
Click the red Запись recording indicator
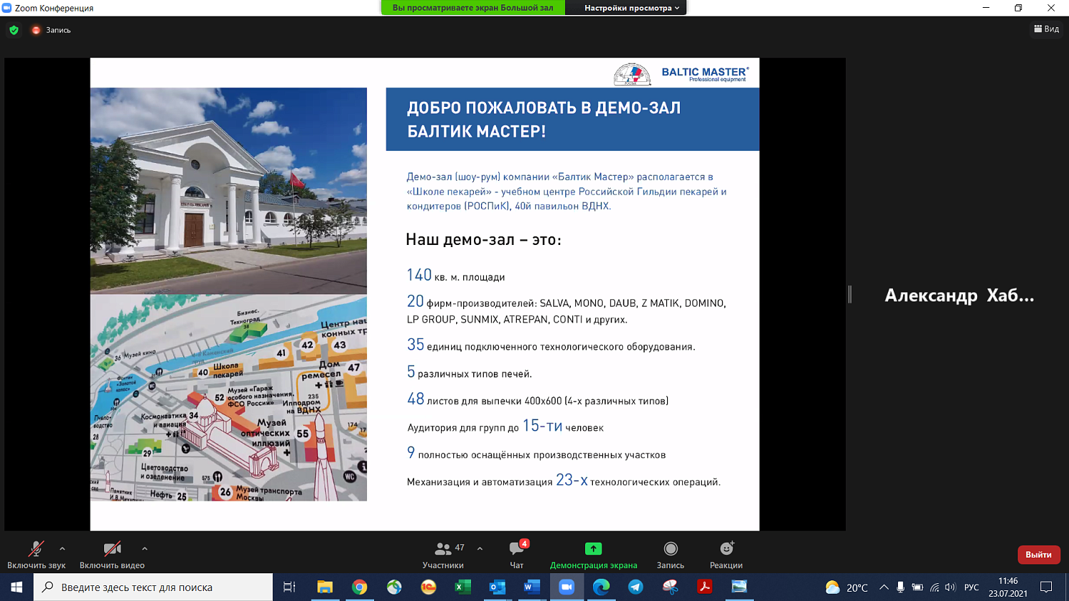(x=51, y=30)
